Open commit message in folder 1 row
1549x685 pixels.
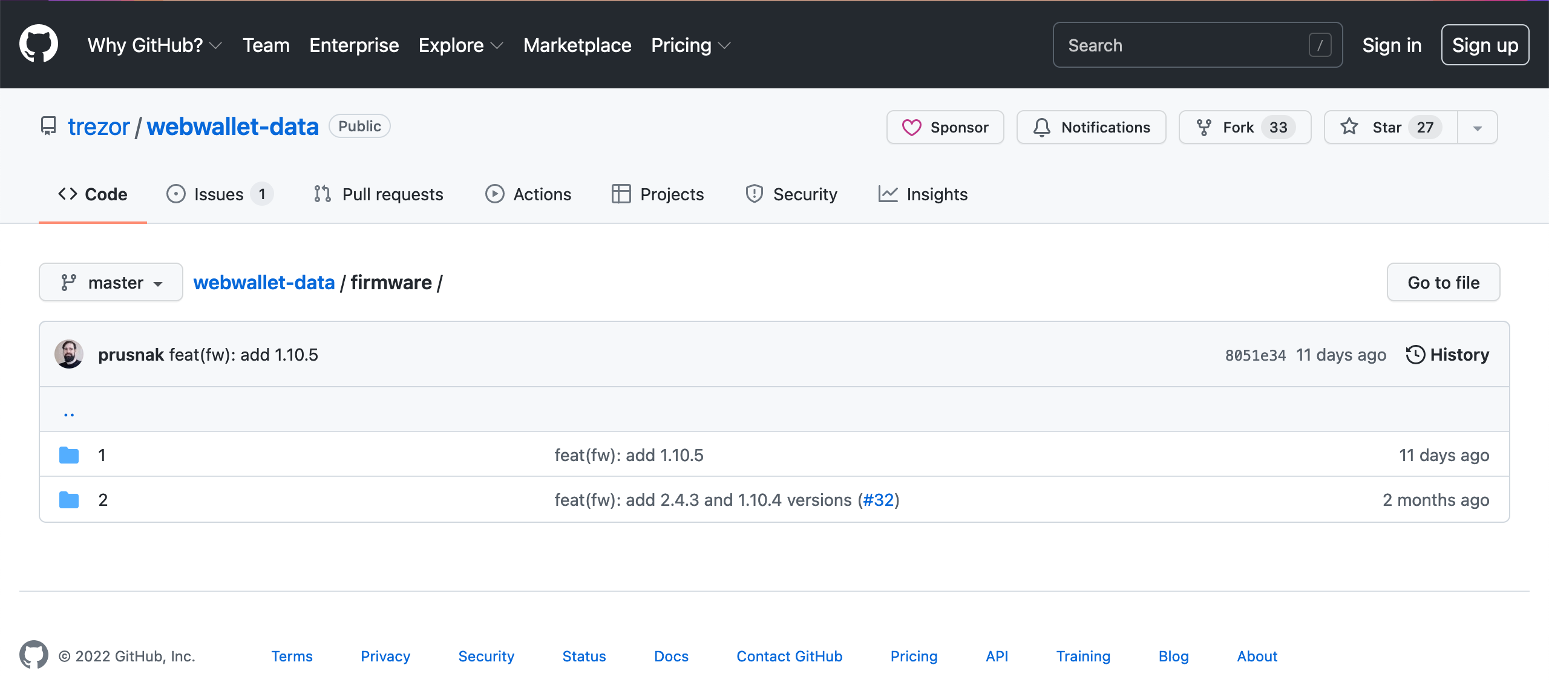(629, 455)
